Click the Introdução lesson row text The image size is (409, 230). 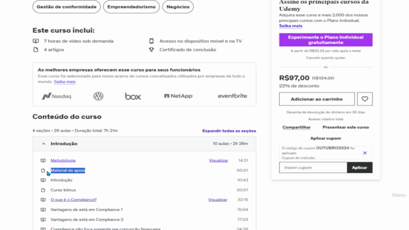coord(61,180)
